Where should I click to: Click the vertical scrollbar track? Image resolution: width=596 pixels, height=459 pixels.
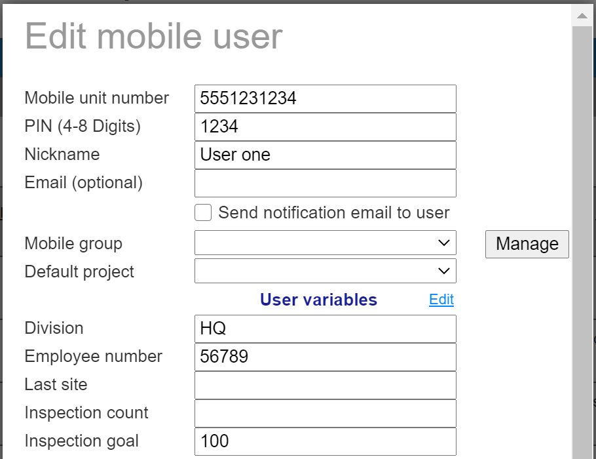click(x=582, y=243)
